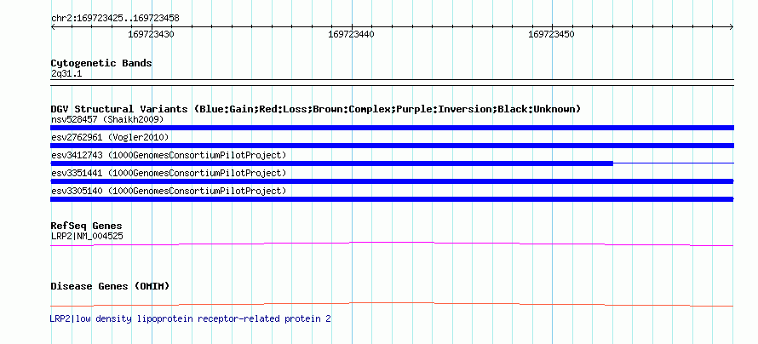Click the left arrow end of the ruler

(53, 26)
